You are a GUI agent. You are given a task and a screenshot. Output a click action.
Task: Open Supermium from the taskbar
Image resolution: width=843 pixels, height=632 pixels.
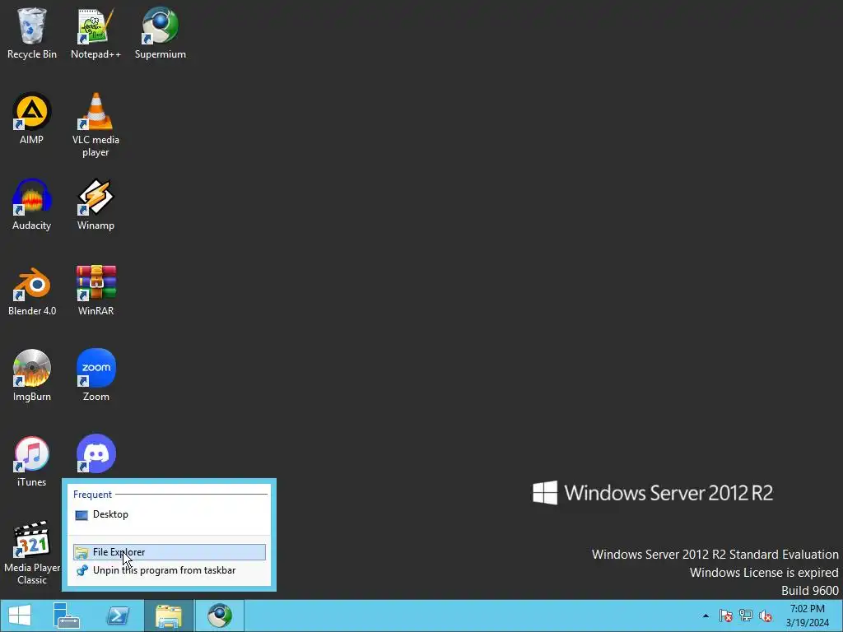[219, 616]
